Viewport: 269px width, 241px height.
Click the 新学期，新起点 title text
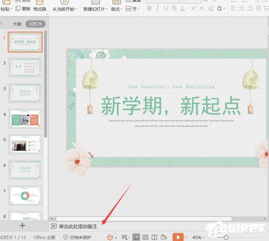pos(171,106)
